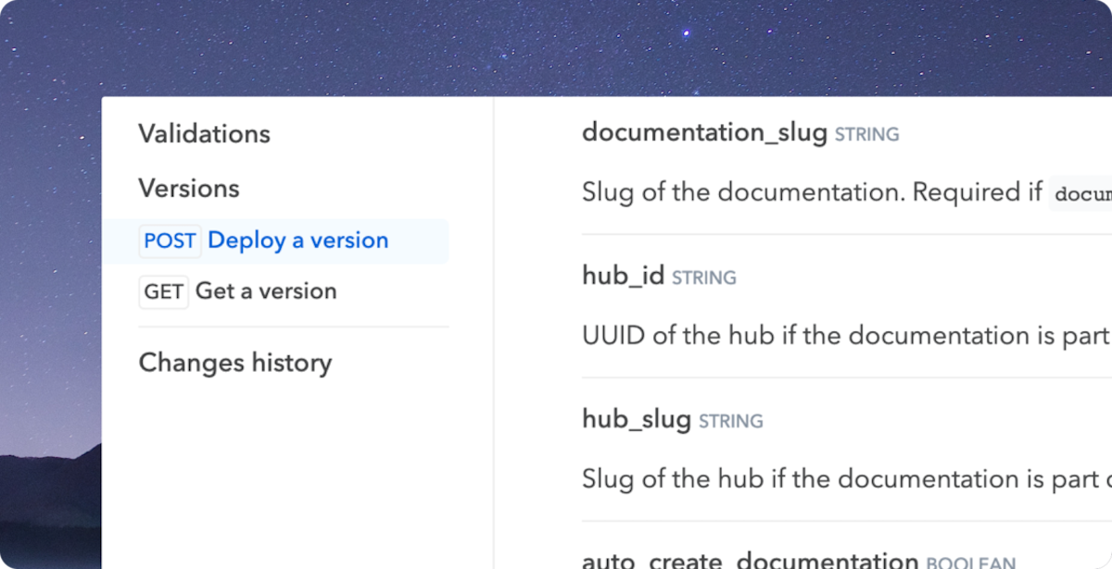Click the POST method badge beside Deploy a version
Screen dimensions: 1112x569
coord(170,240)
